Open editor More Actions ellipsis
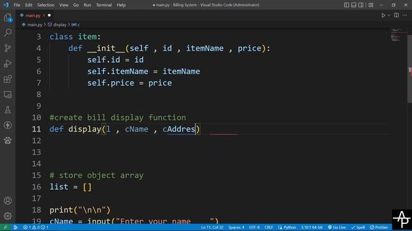The image size is (412, 231). tap(405, 15)
